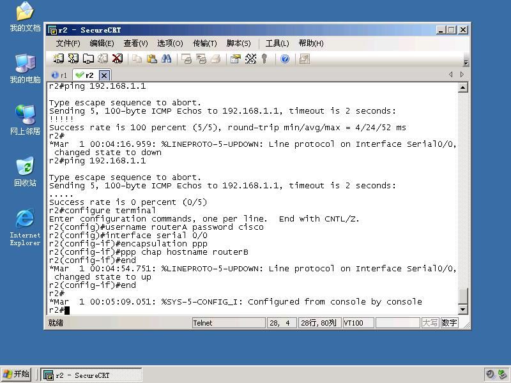Click the 开始 Start button
This screenshot has height=383, width=511.
(17, 374)
